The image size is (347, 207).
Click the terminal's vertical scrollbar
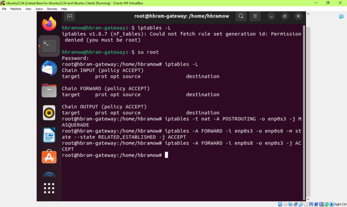click(304, 112)
